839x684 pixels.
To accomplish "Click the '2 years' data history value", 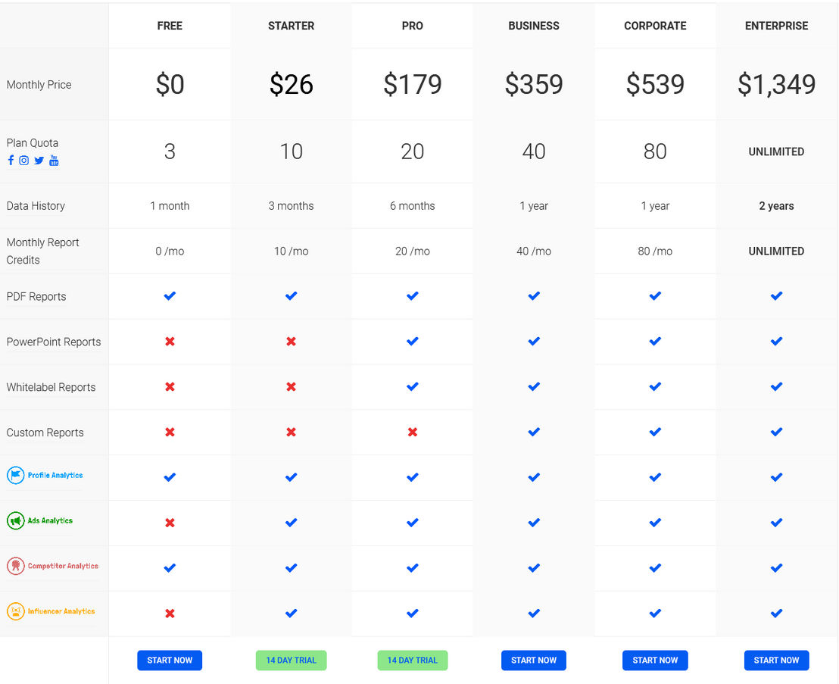I will pos(776,206).
